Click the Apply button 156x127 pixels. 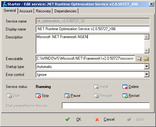tap(136, 119)
